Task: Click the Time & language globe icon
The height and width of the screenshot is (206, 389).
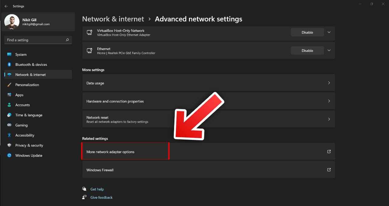Action: pyautogui.click(x=9, y=115)
